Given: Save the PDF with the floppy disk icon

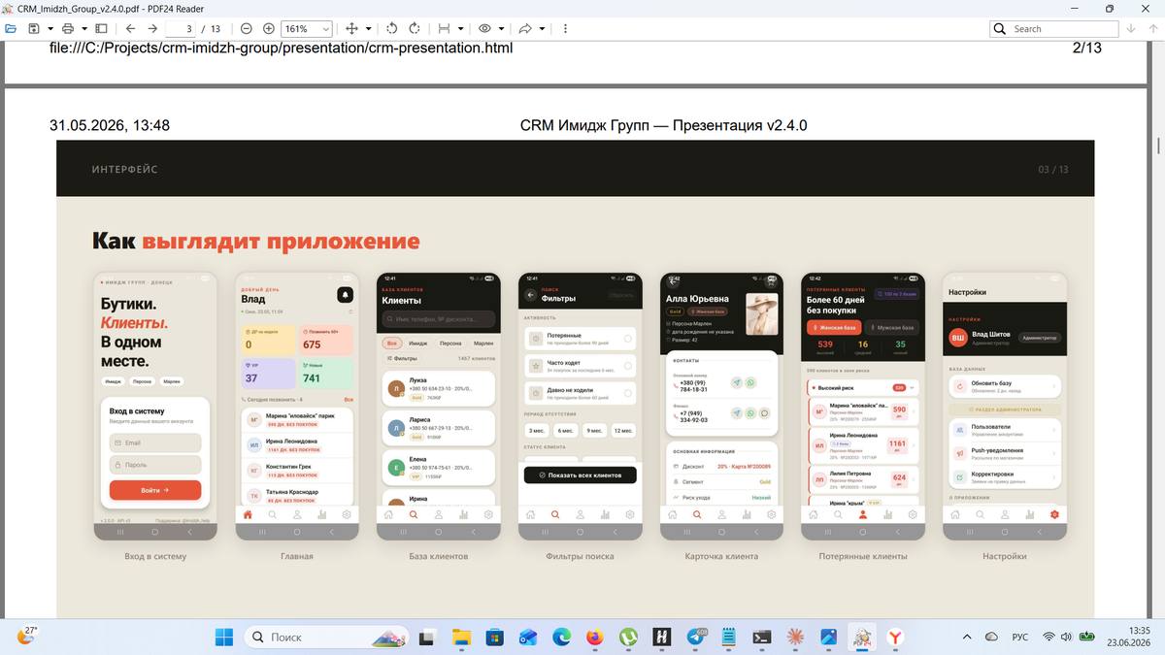Looking at the screenshot, I should tap(34, 29).
